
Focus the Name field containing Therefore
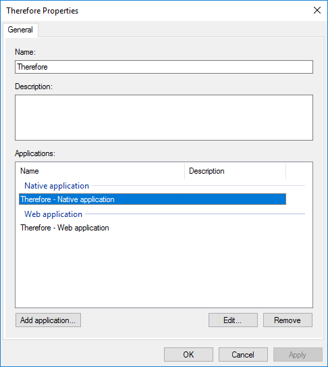point(164,67)
